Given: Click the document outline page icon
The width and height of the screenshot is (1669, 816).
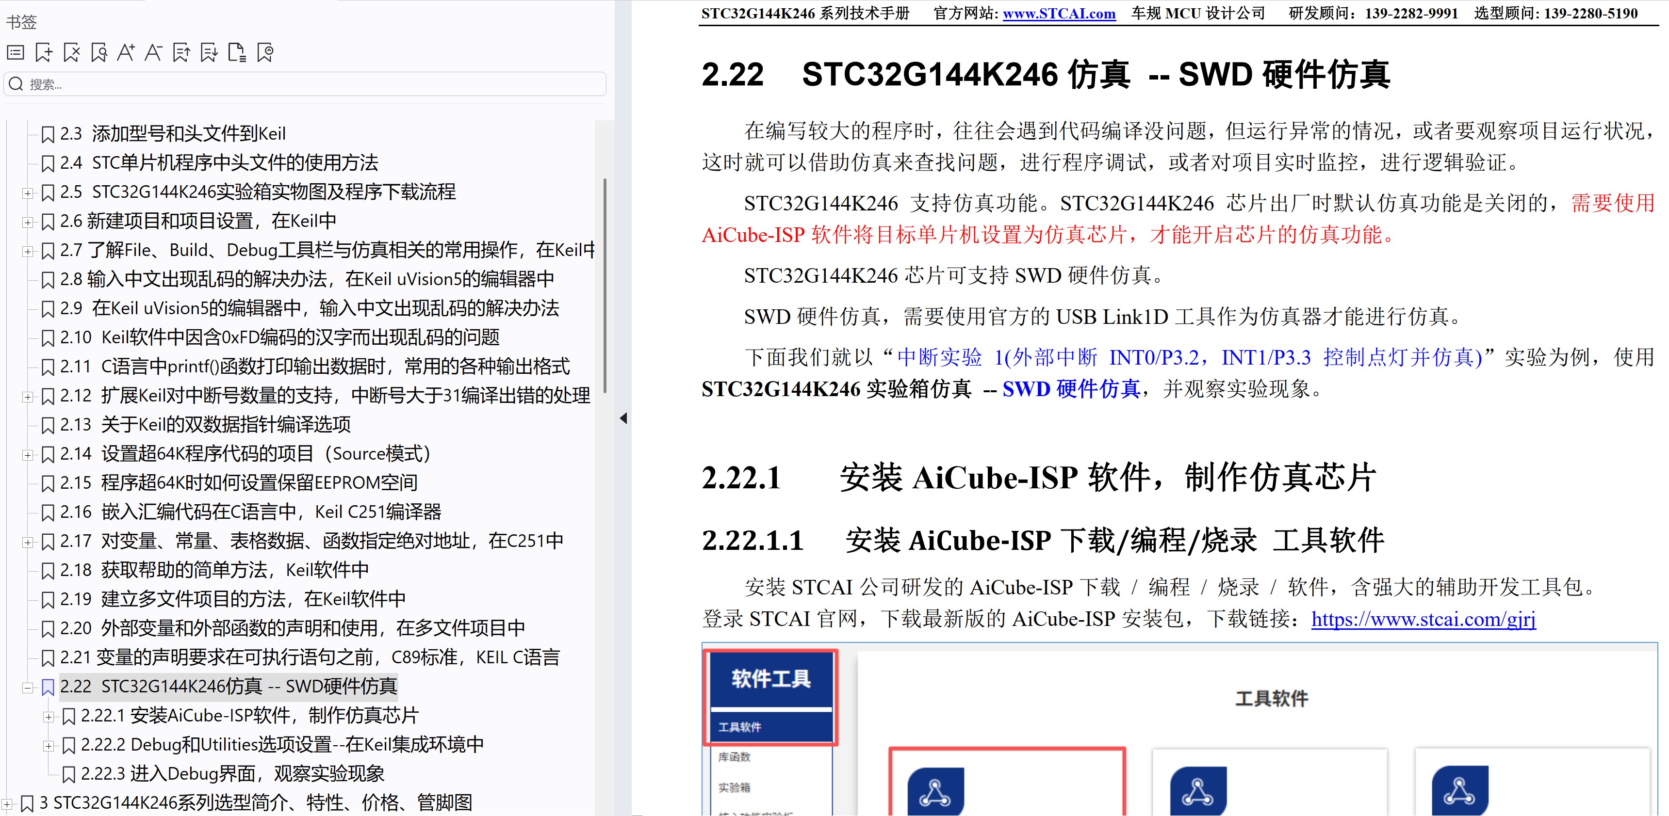Looking at the screenshot, I should tap(237, 52).
